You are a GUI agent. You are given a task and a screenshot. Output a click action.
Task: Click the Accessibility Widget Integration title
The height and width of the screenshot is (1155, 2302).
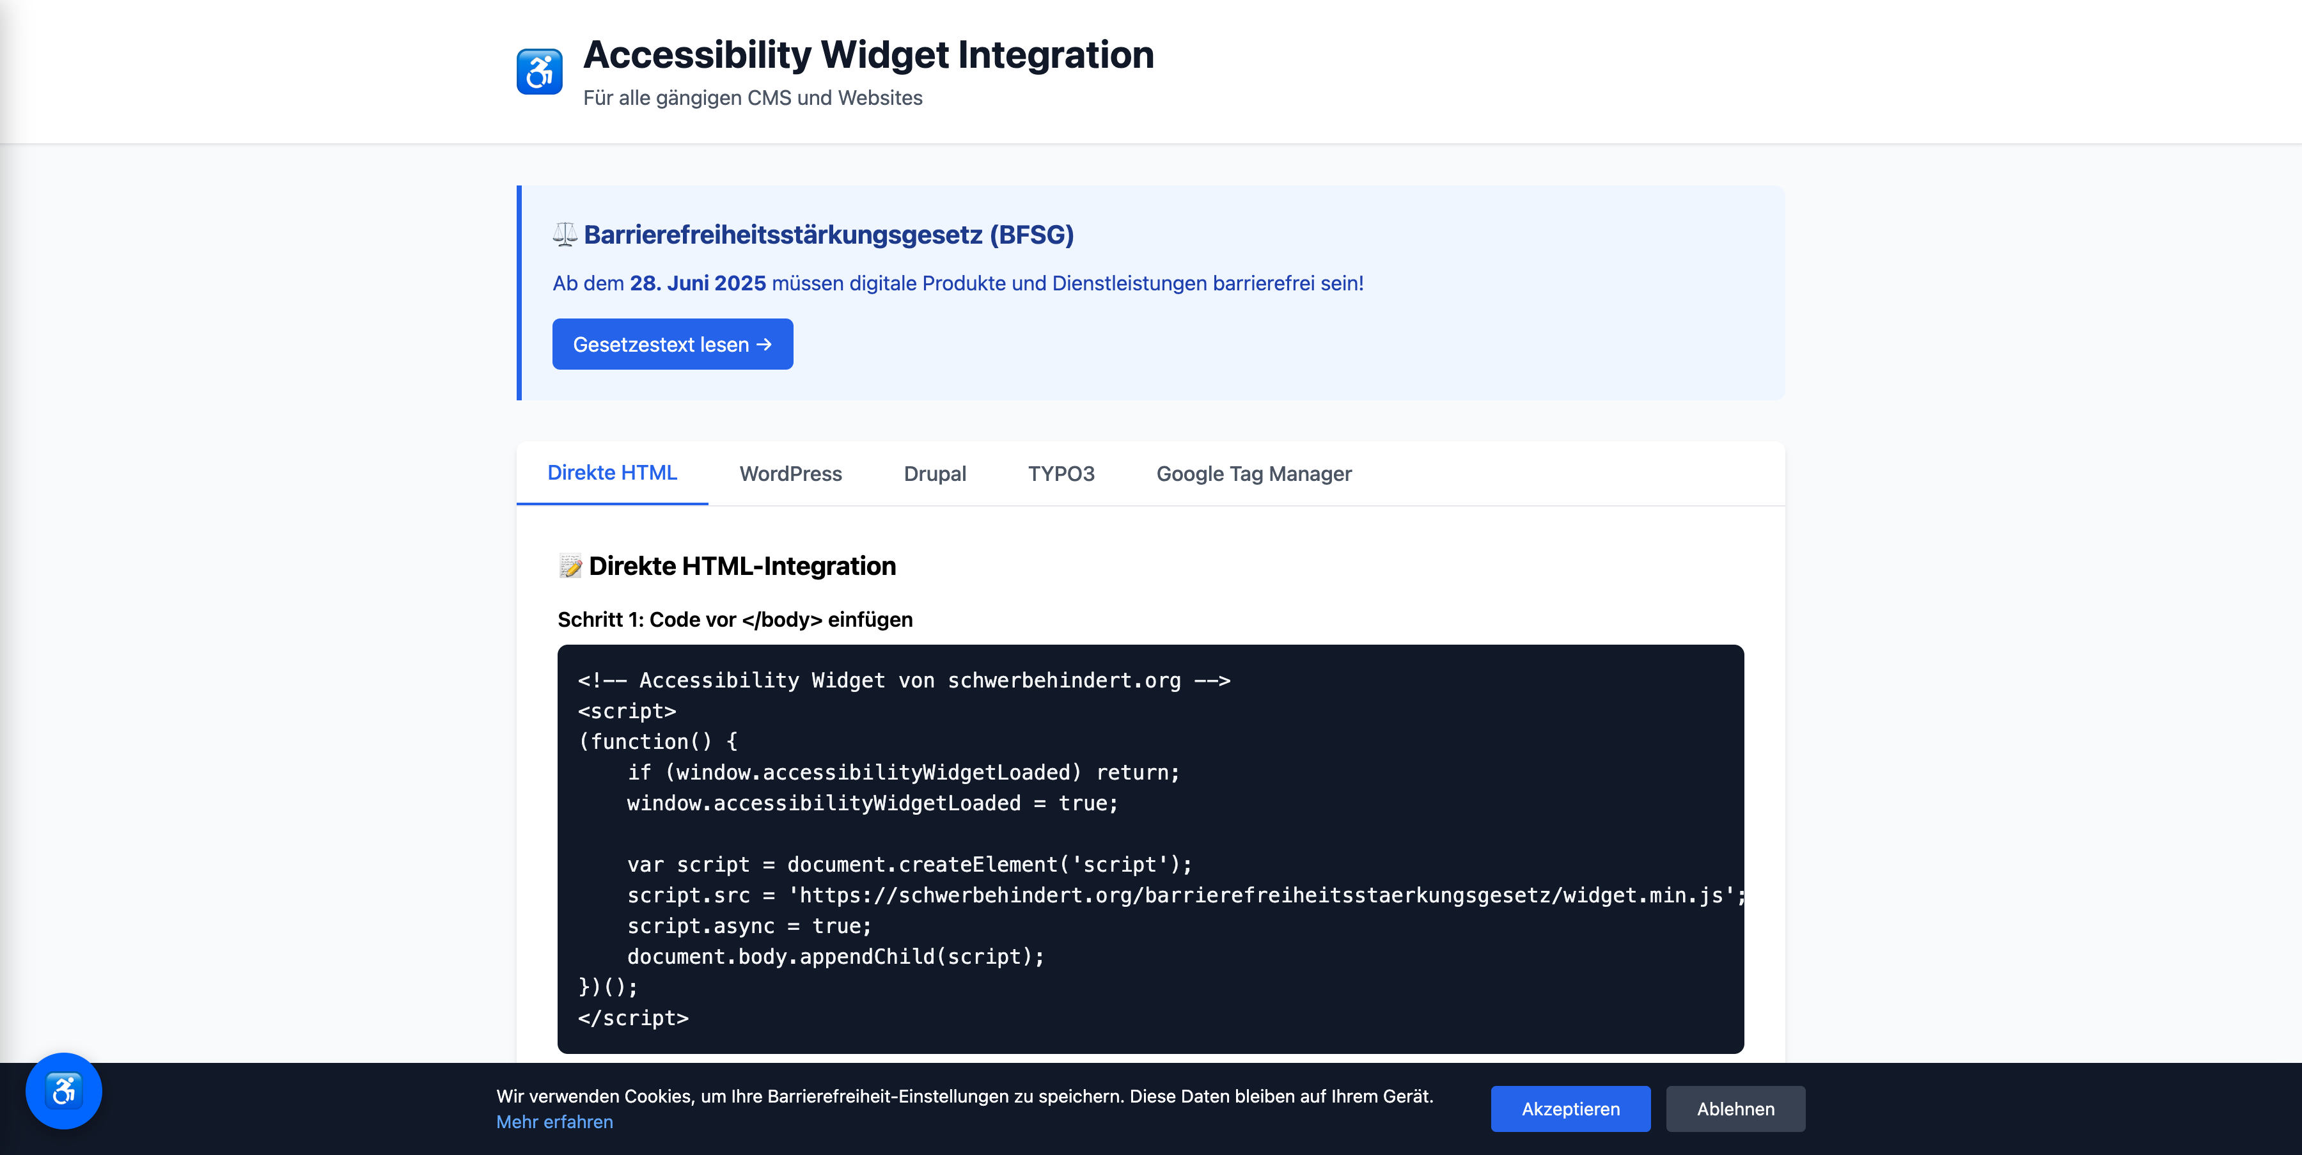[x=868, y=56]
